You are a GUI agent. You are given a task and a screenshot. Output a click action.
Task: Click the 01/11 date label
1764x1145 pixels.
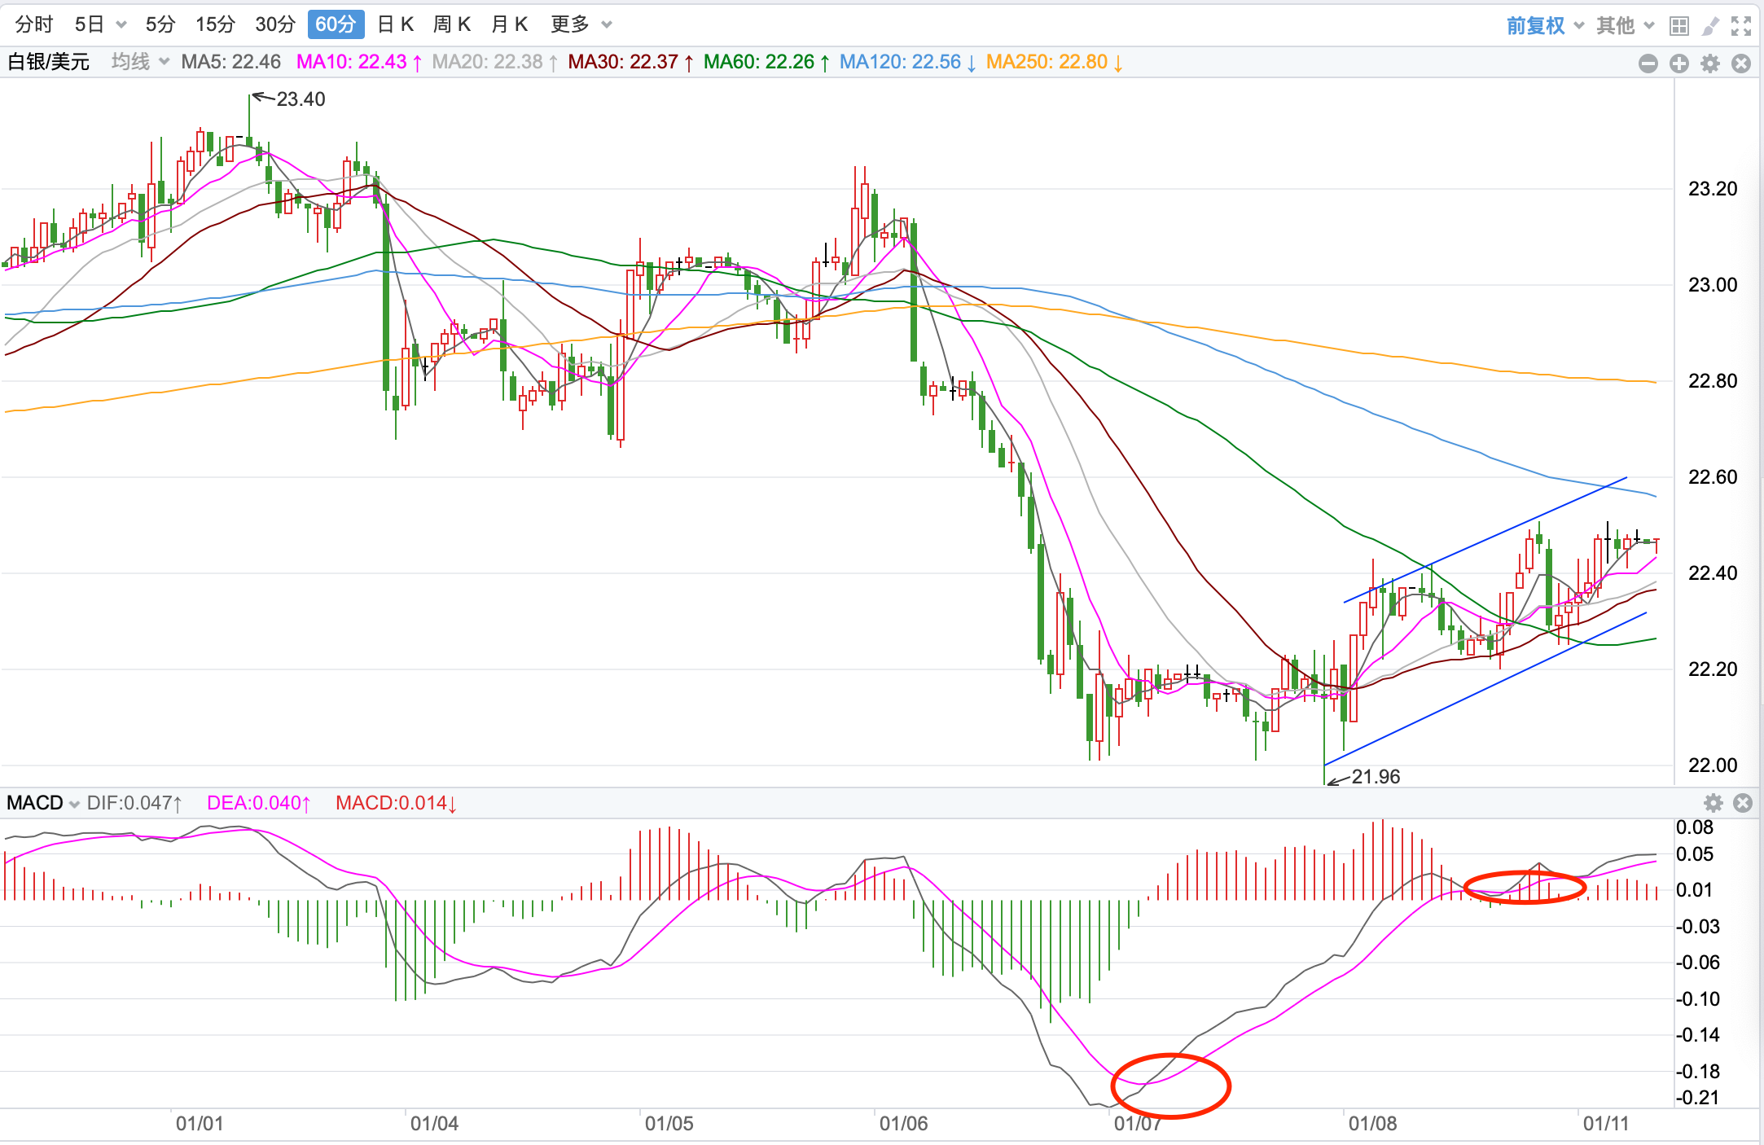point(1606,1124)
